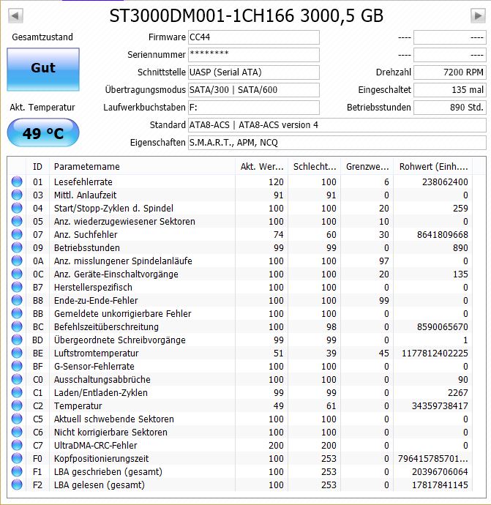
Task: Click the ID column header
Action: point(37,167)
